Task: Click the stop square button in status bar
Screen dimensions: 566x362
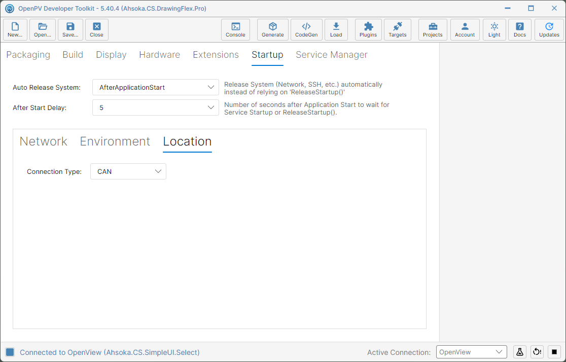Action: point(554,351)
